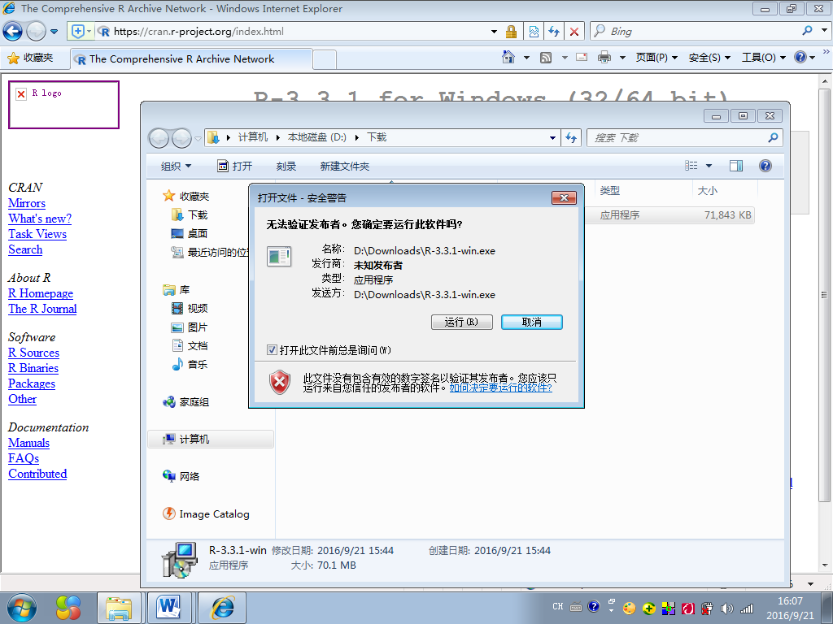Open The R Journal link
833x624 pixels.
pyautogui.click(x=42, y=309)
